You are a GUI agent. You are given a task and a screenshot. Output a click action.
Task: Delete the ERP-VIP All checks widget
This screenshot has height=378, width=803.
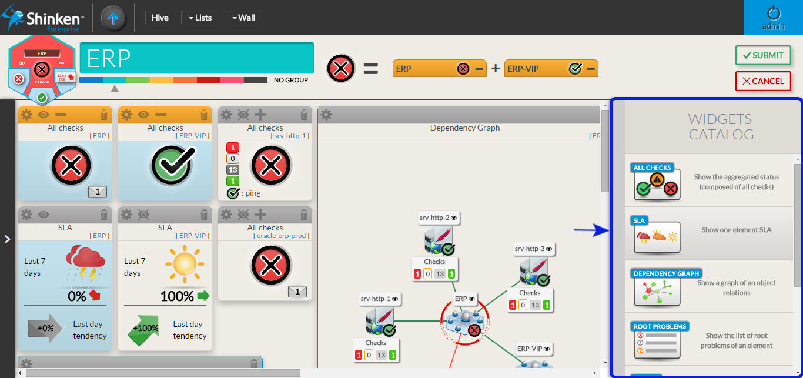tap(204, 115)
